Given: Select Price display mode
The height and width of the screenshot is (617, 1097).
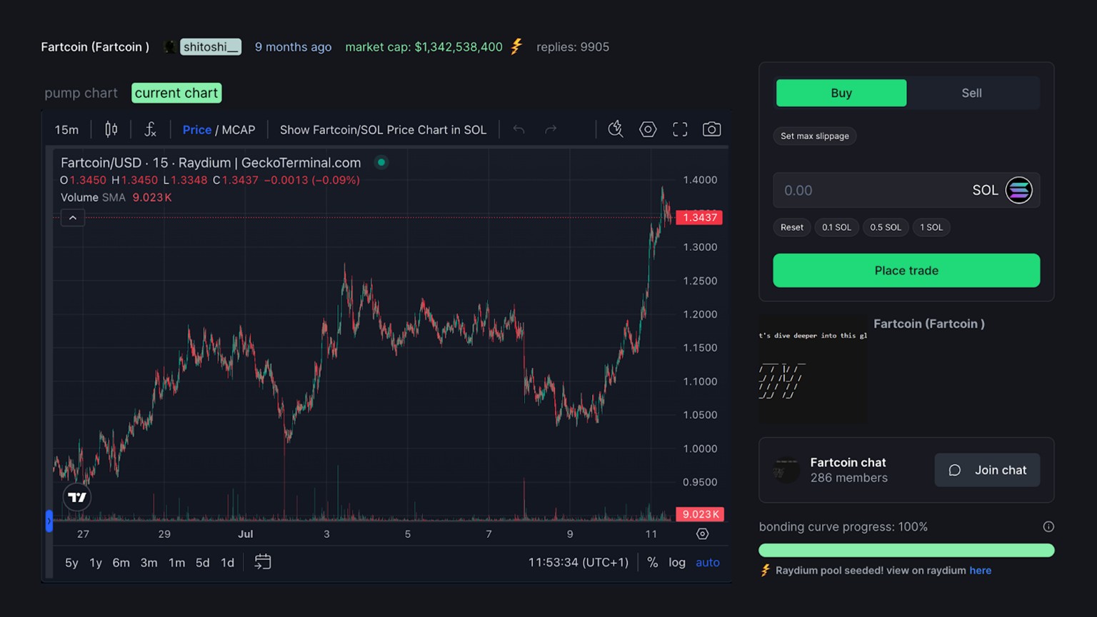Looking at the screenshot, I should [x=196, y=130].
